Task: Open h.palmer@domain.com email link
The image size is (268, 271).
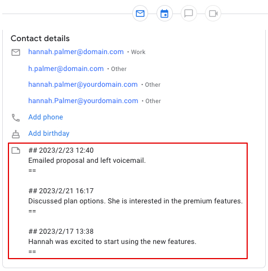Action: point(66,69)
